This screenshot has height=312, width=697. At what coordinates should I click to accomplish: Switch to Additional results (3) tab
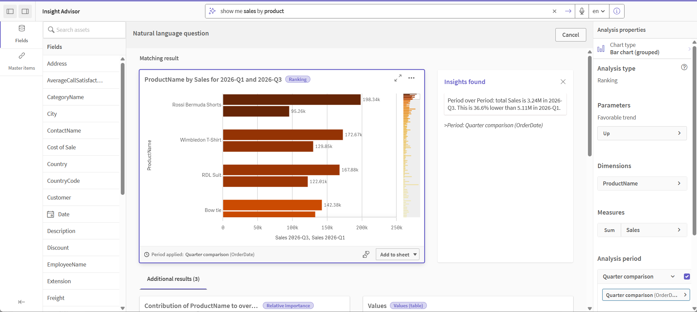point(173,279)
